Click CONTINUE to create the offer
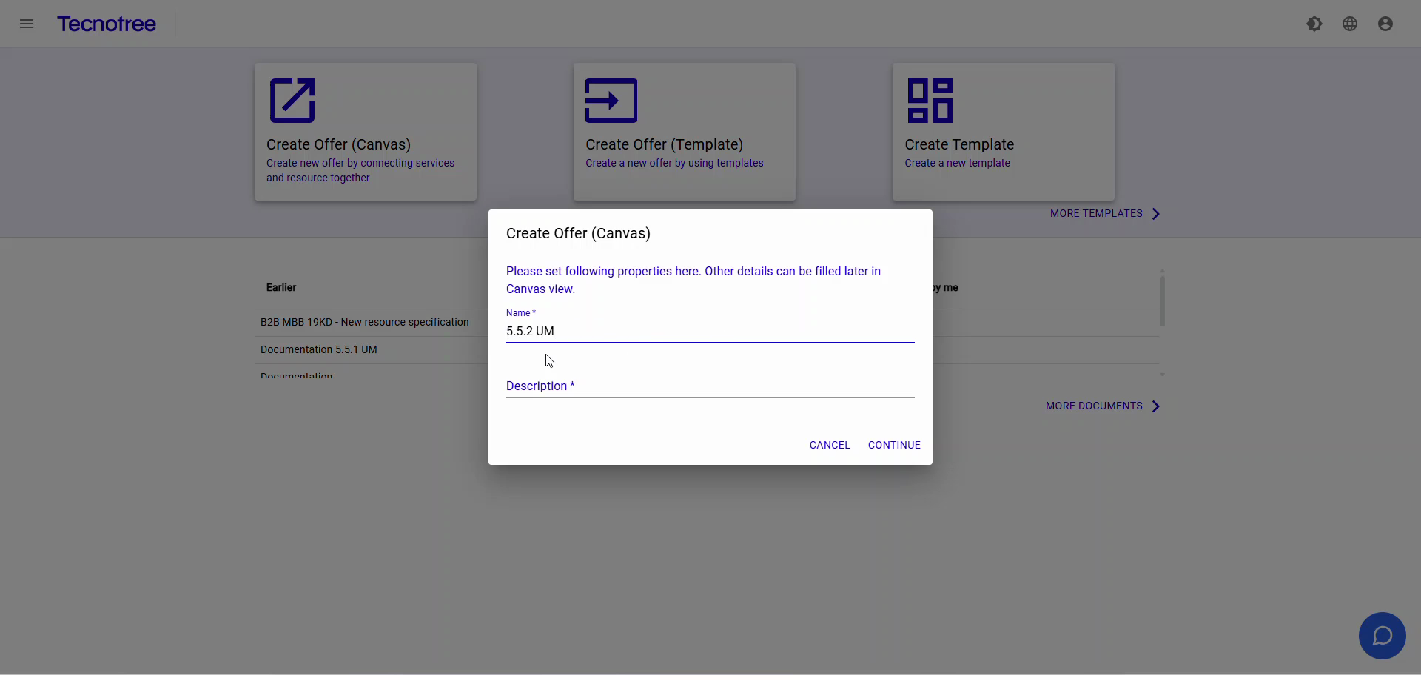Viewport: 1421px width, 675px height. [894, 444]
